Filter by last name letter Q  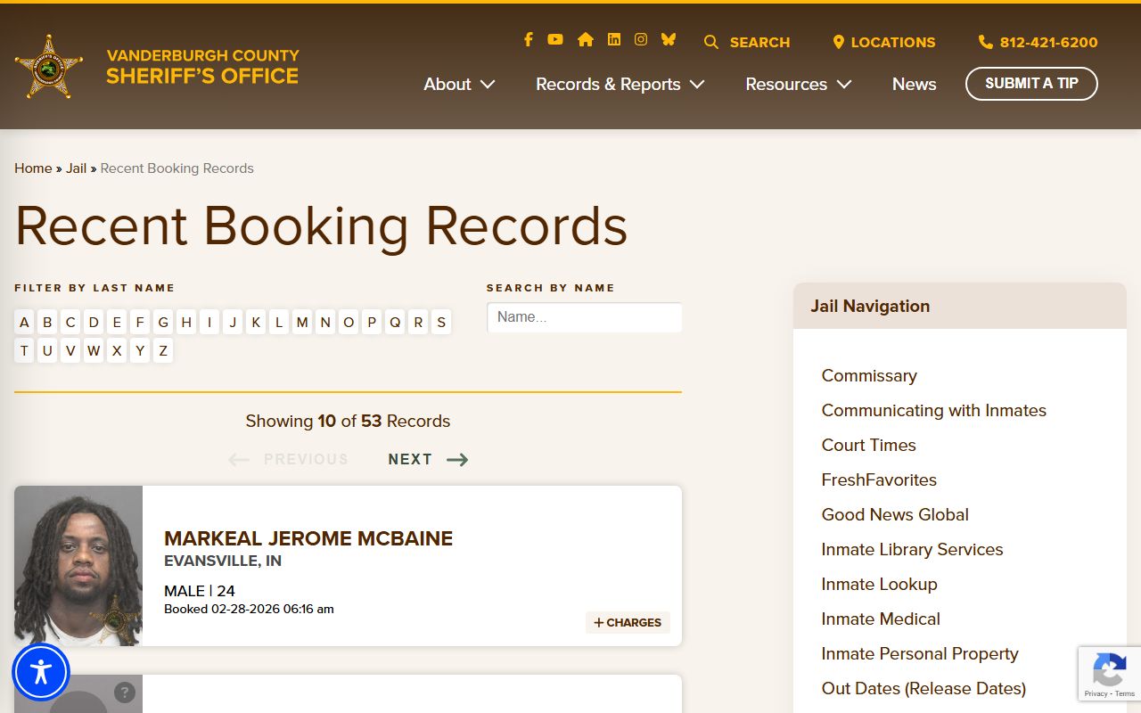pos(395,323)
